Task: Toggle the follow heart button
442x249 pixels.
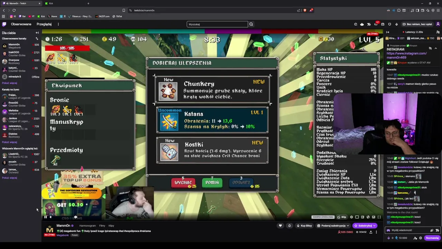Action: 280,226
